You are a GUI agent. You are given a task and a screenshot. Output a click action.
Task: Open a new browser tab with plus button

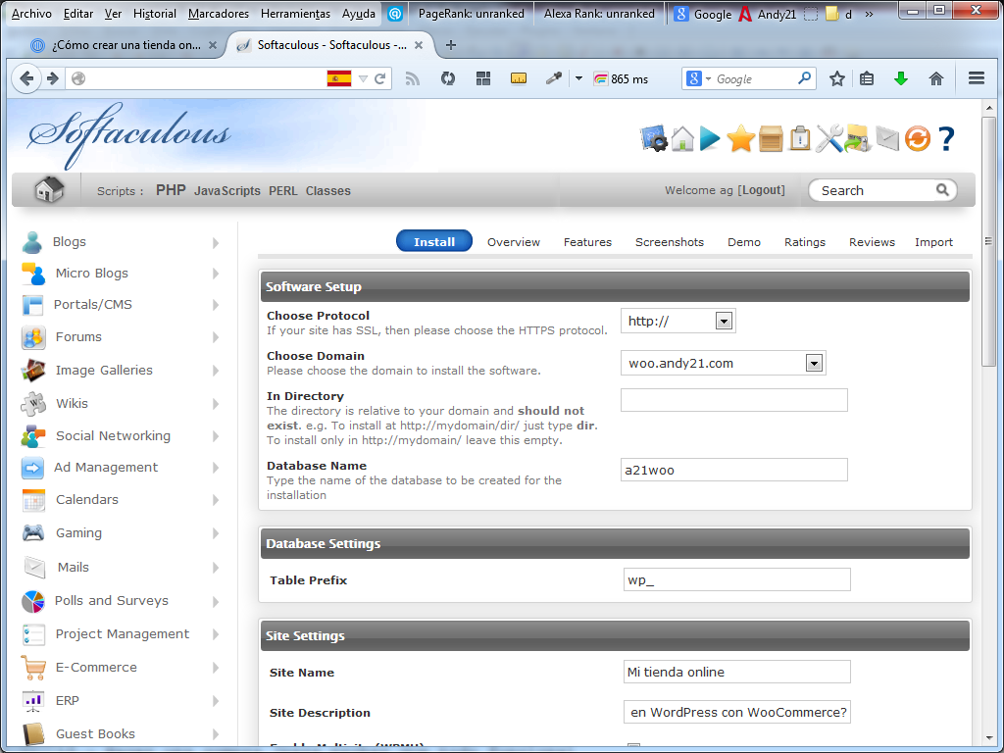coord(451,45)
